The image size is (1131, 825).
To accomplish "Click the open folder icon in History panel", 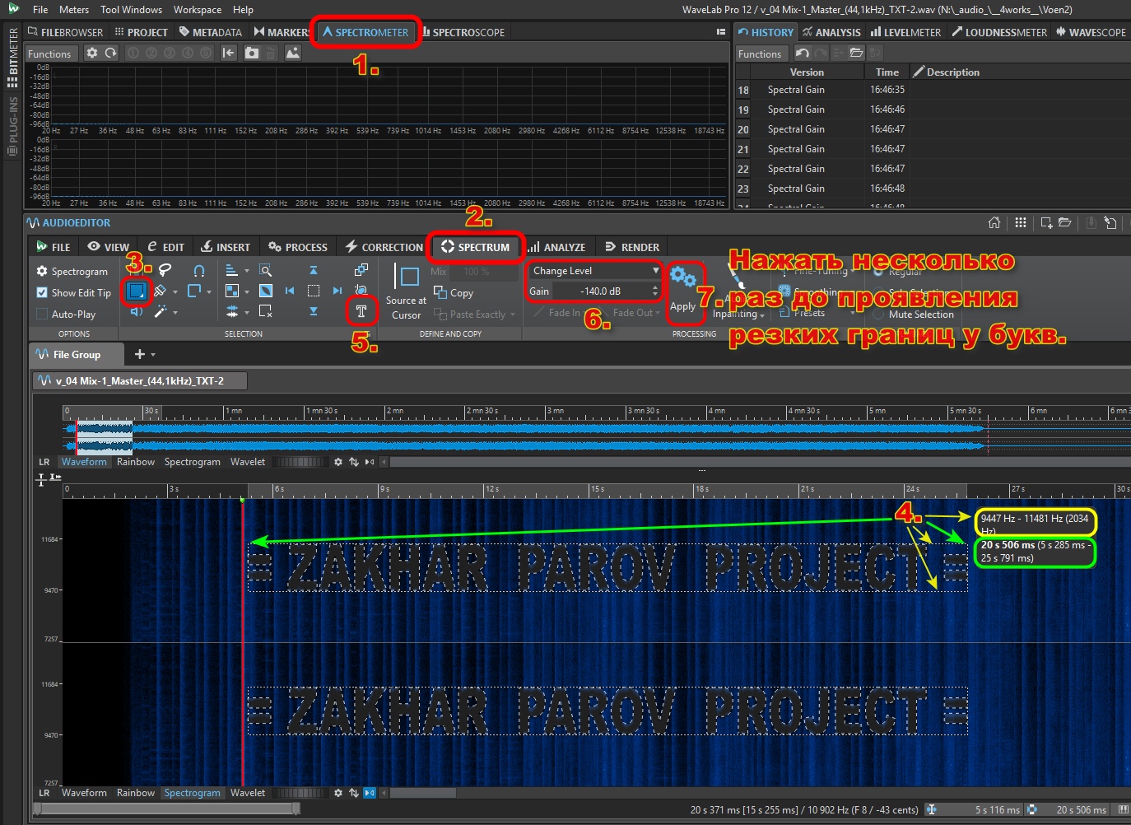I will [856, 54].
